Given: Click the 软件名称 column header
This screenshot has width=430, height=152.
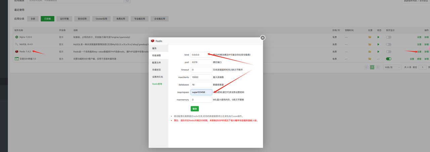Looking at the screenshot, I should tap(18, 30).
